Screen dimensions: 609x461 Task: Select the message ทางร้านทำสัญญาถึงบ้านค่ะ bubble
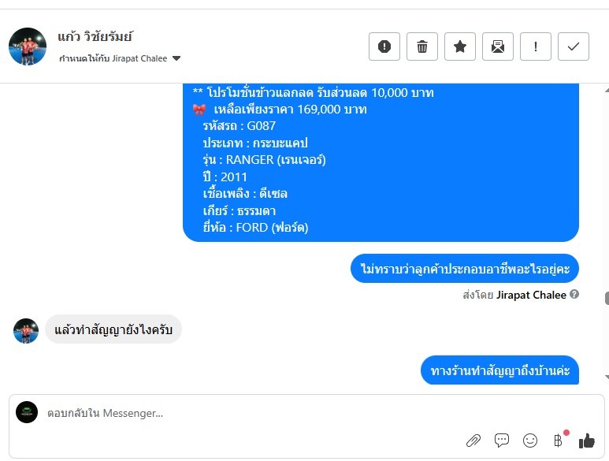(499, 370)
